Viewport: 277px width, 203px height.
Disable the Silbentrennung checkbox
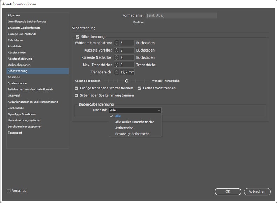[x=77, y=37]
